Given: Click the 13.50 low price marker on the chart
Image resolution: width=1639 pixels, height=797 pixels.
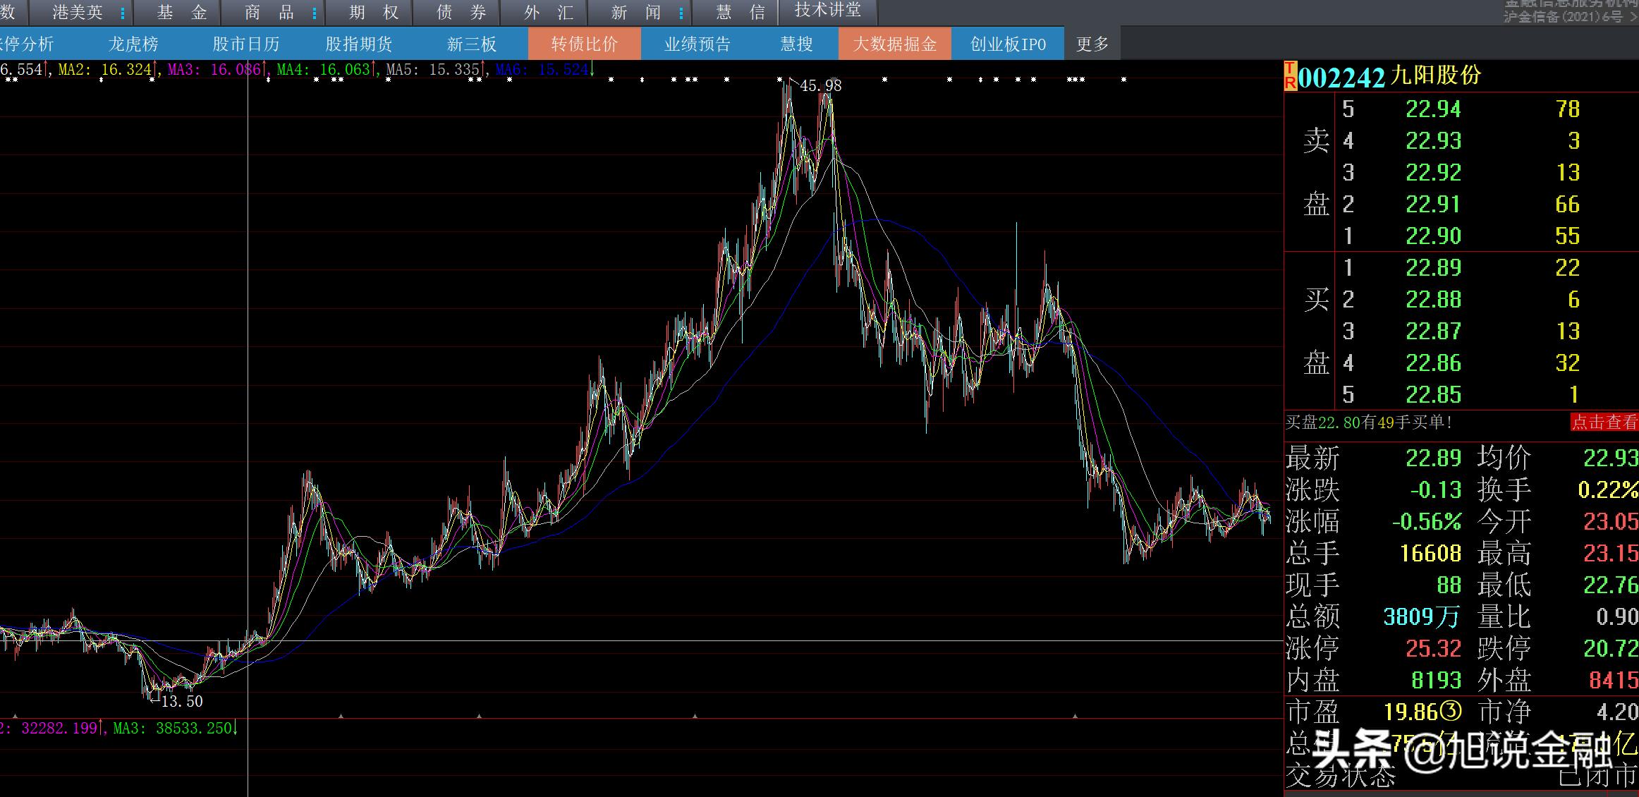Looking at the screenshot, I should point(181,701).
